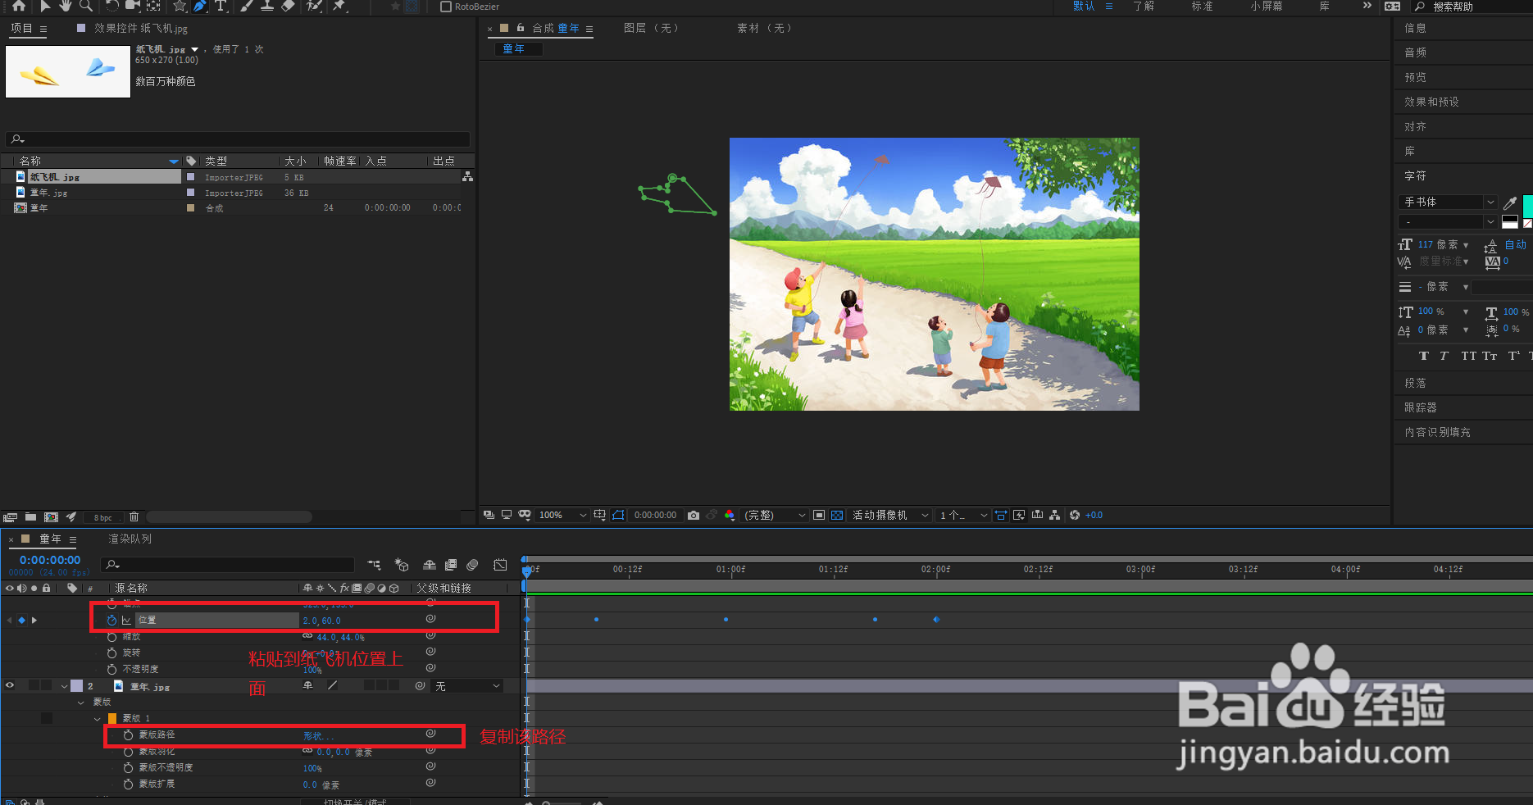
Task: Click the Draft 3D icon in timeline
Action: pos(402,565)
